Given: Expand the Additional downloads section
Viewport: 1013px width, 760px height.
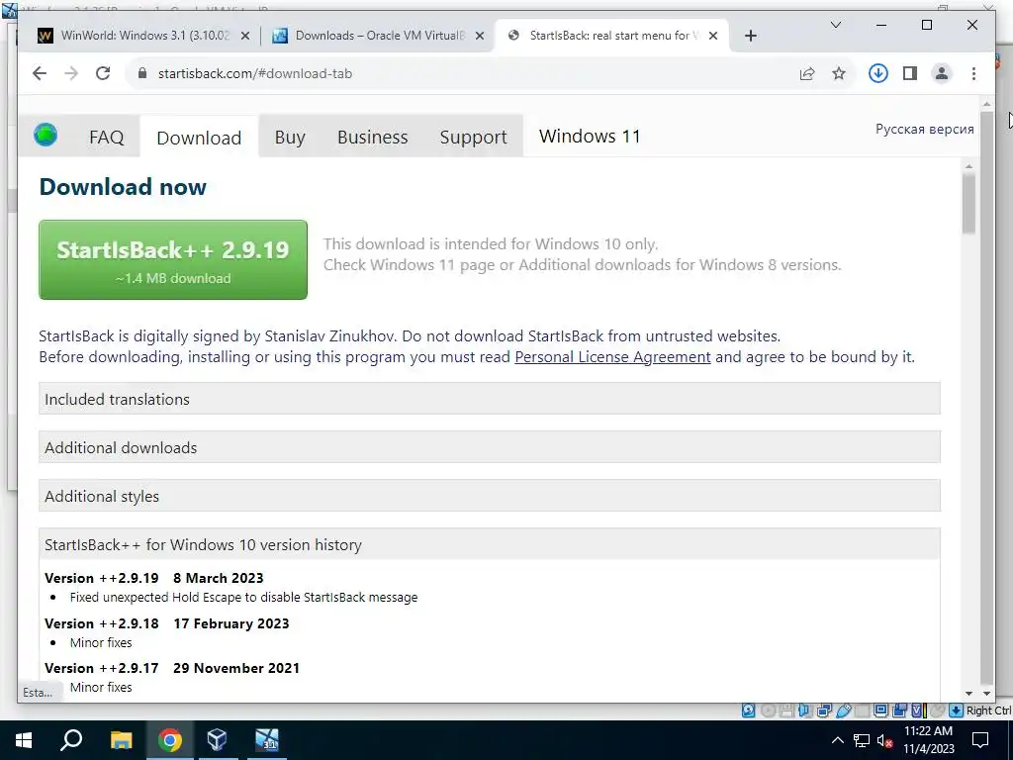Looking at the screenshot, I should tap(489, 447).
